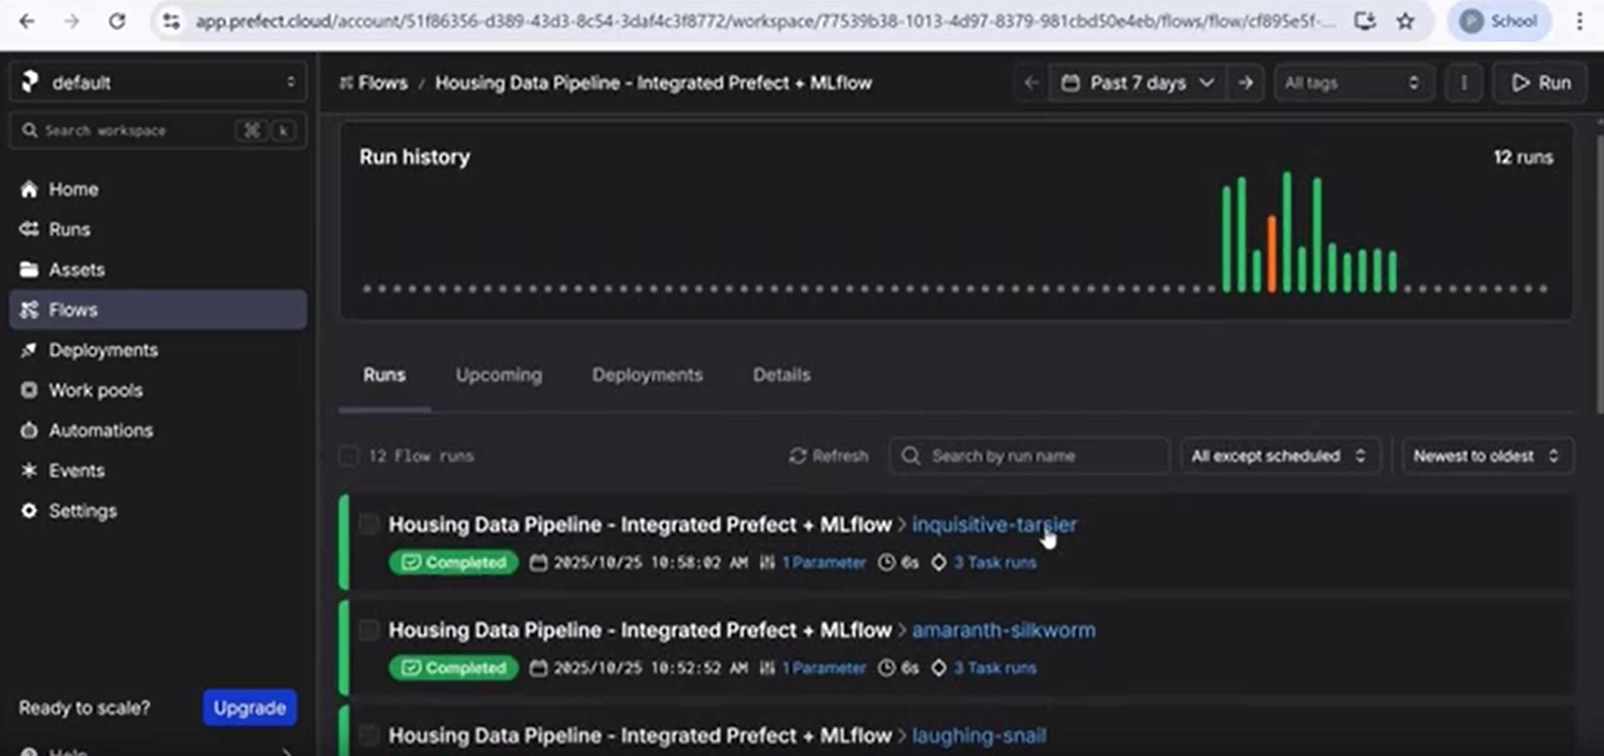Navigate to Runs in the sidebar

pyautogui.click(x=68, y=229)
